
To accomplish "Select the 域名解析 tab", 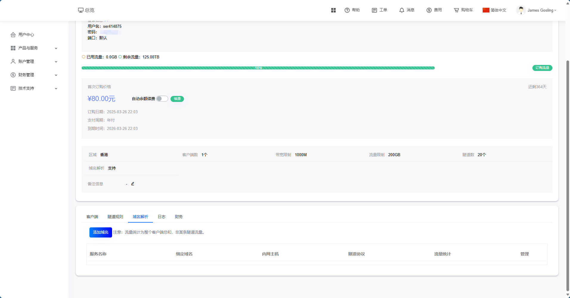I will pyautogui.click(x=140, y=217).
